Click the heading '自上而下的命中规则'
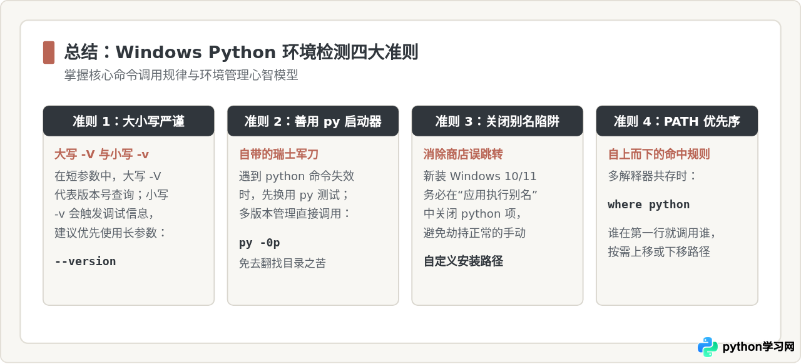 tap(659, 154)
